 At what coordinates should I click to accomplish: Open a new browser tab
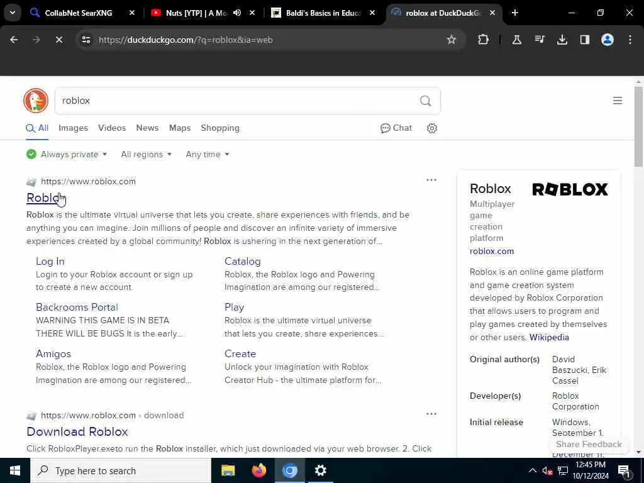pos(515,13)
